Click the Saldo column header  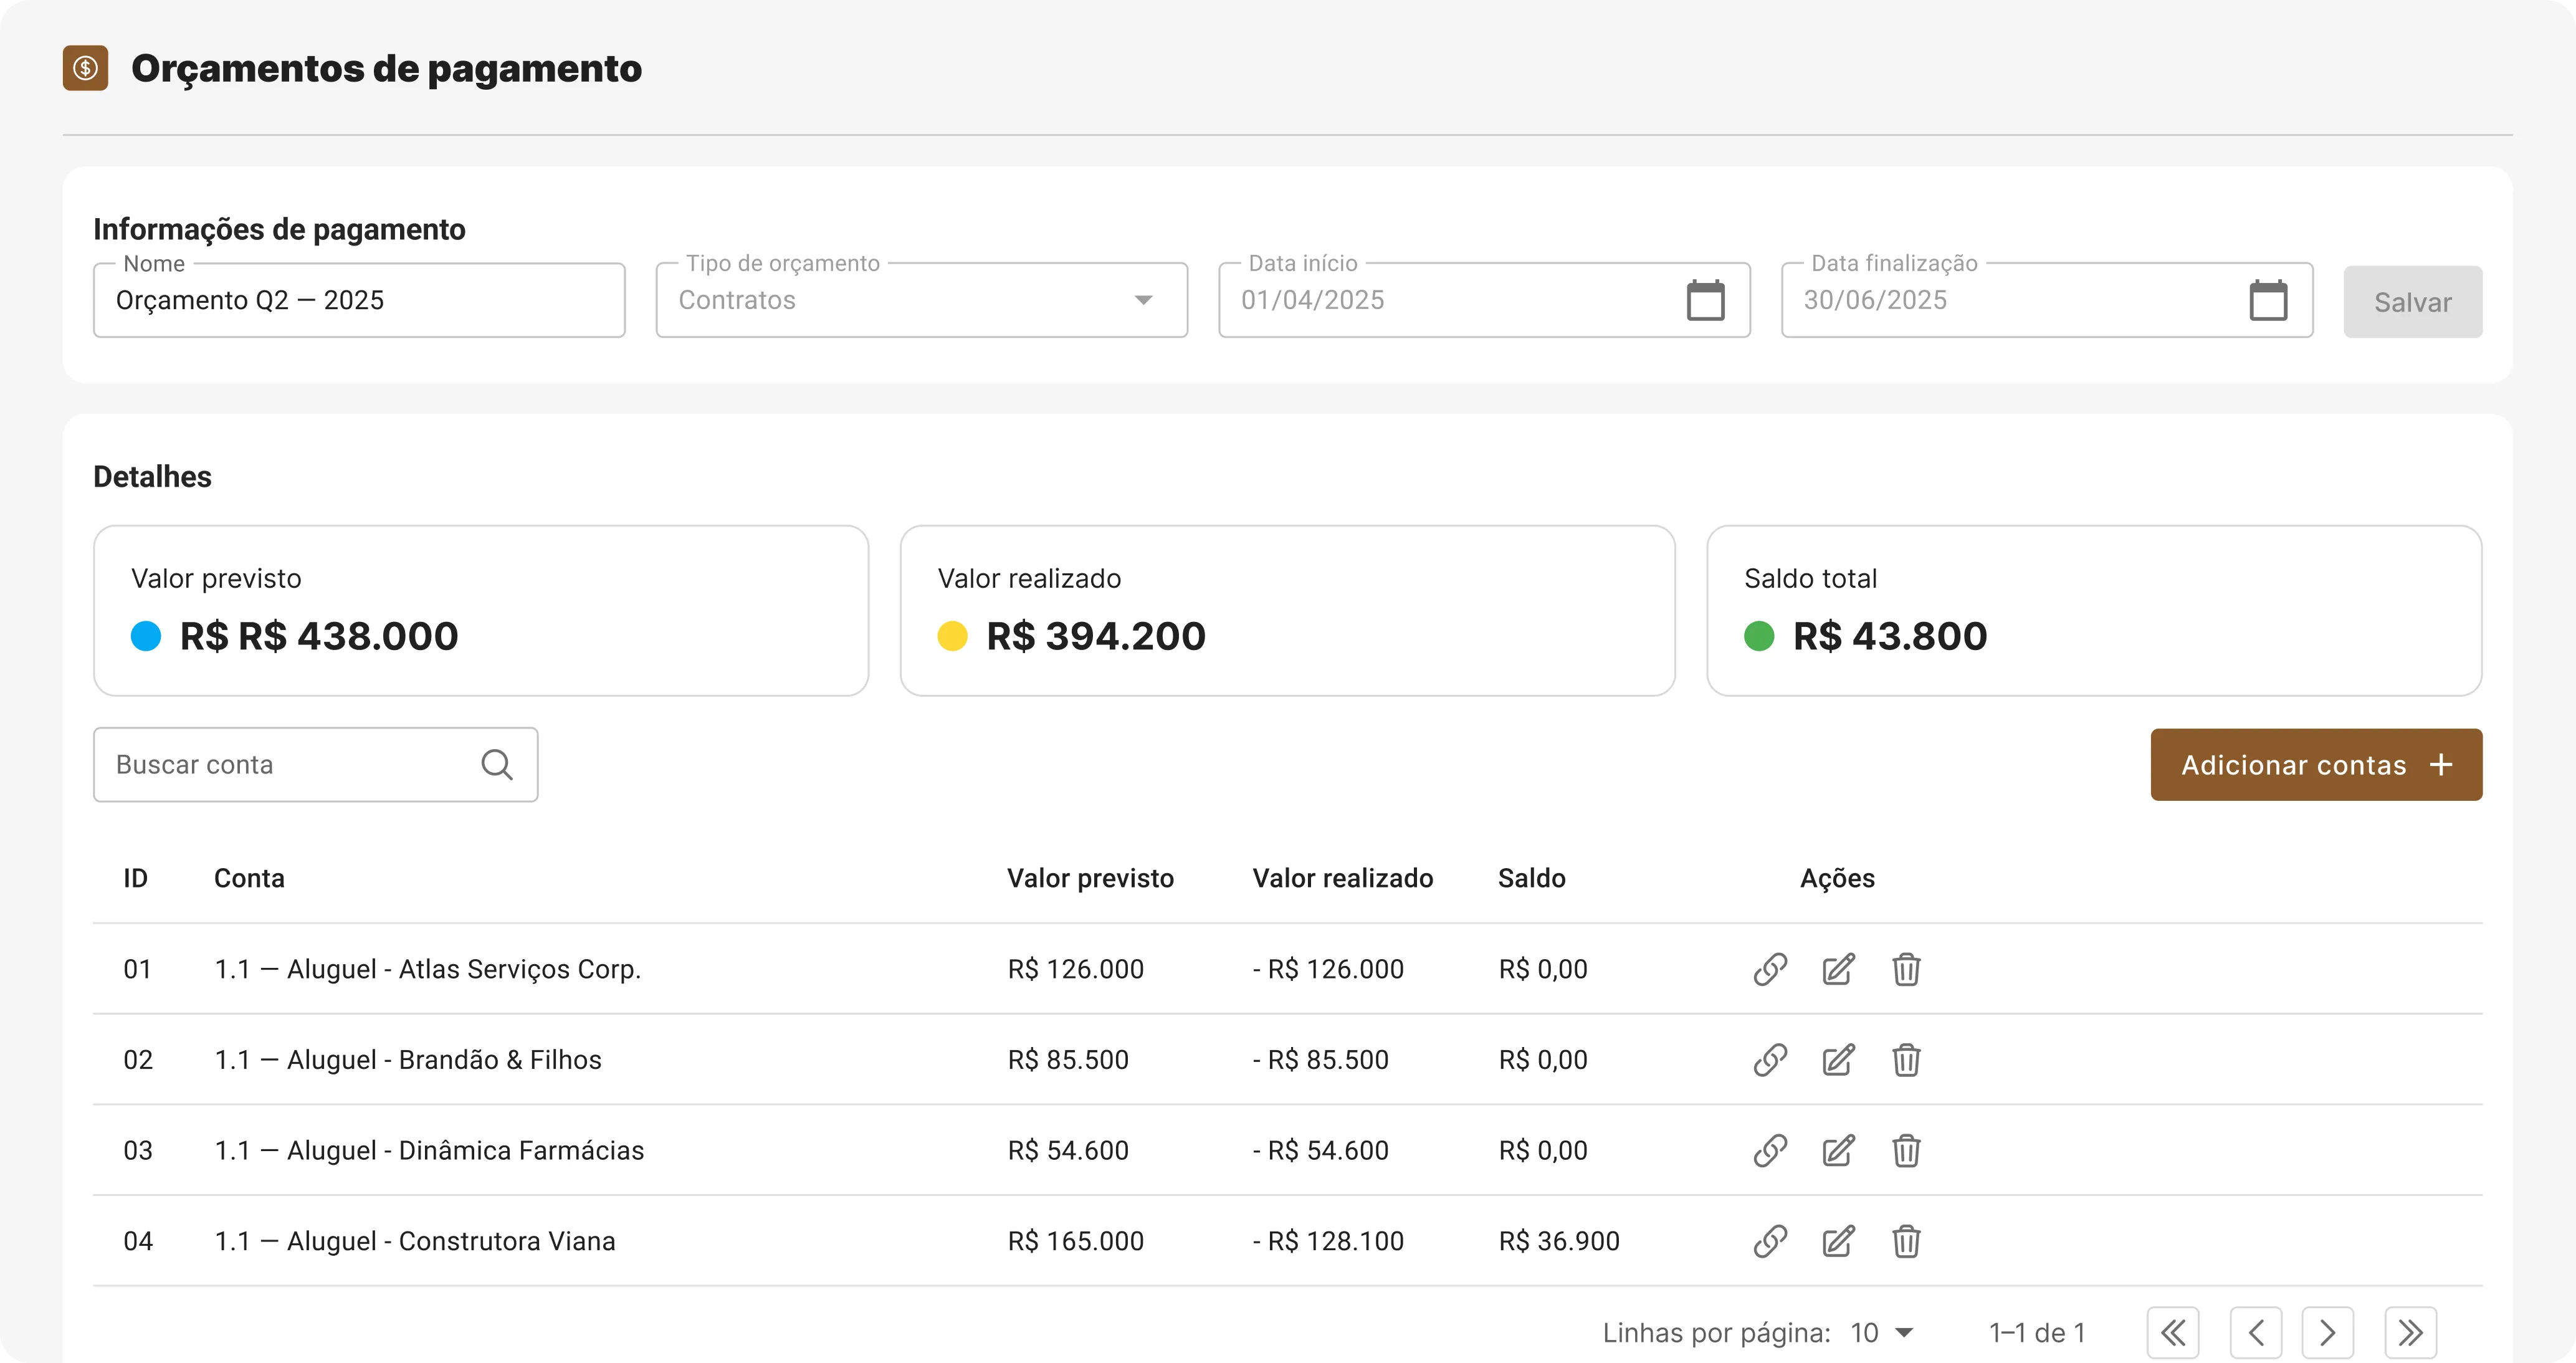tap(1531, 878)
